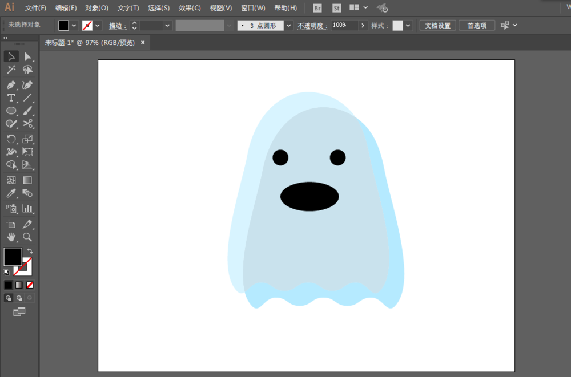This screenshot has height=377, width=571.
Task: Open Adobe Bridge (Br) button
Action: coord(317,8)
